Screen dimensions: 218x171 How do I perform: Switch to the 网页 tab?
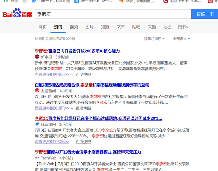coord(43,27)
